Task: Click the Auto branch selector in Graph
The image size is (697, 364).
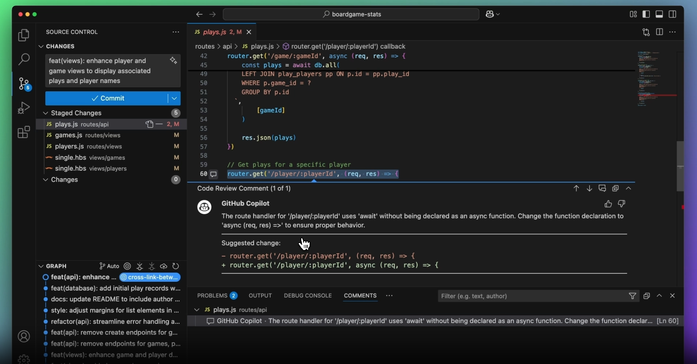Action: pyautogui.click(x=109, y=266)
